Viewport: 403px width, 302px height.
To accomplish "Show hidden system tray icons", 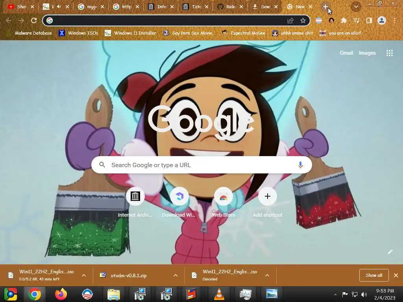I will [335, 295].
